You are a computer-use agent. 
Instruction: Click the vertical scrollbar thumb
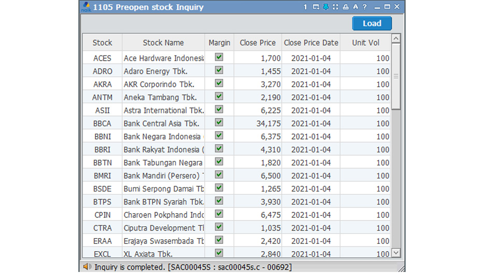(396, 76)
